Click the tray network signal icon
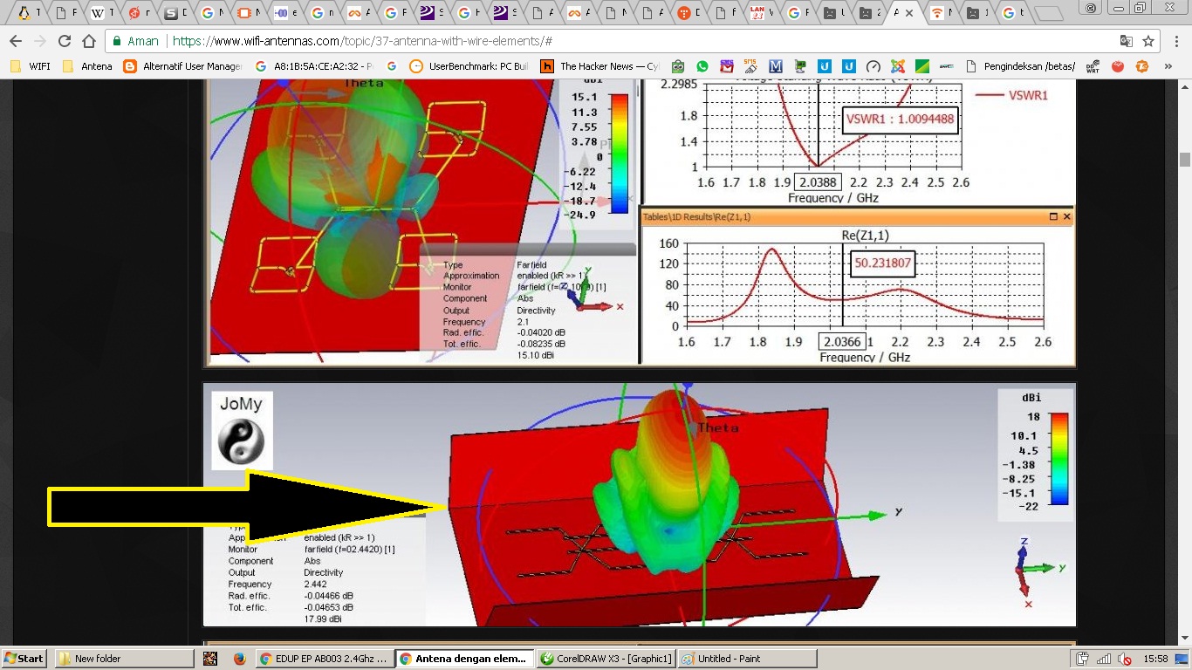Viewport: 1192px width, 670px height. point(1104,659)
